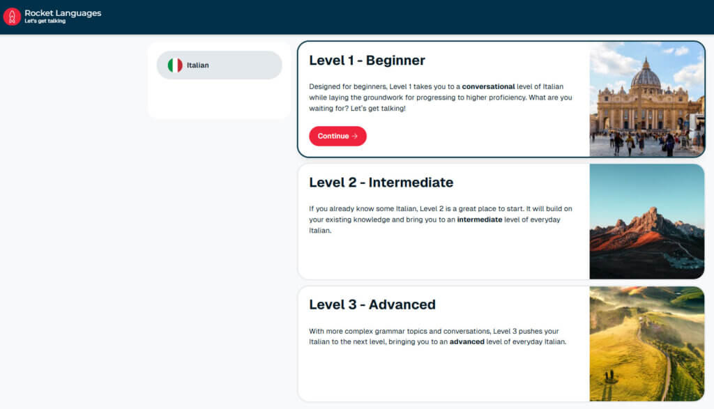Open the Level 3 - Advanced heading
Viewport: 714px width, 409px height.
372,304
